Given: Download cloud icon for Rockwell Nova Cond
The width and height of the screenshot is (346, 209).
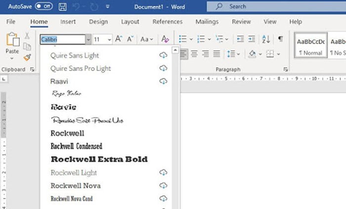Looking at the screenshot, I should pos(163,199).
